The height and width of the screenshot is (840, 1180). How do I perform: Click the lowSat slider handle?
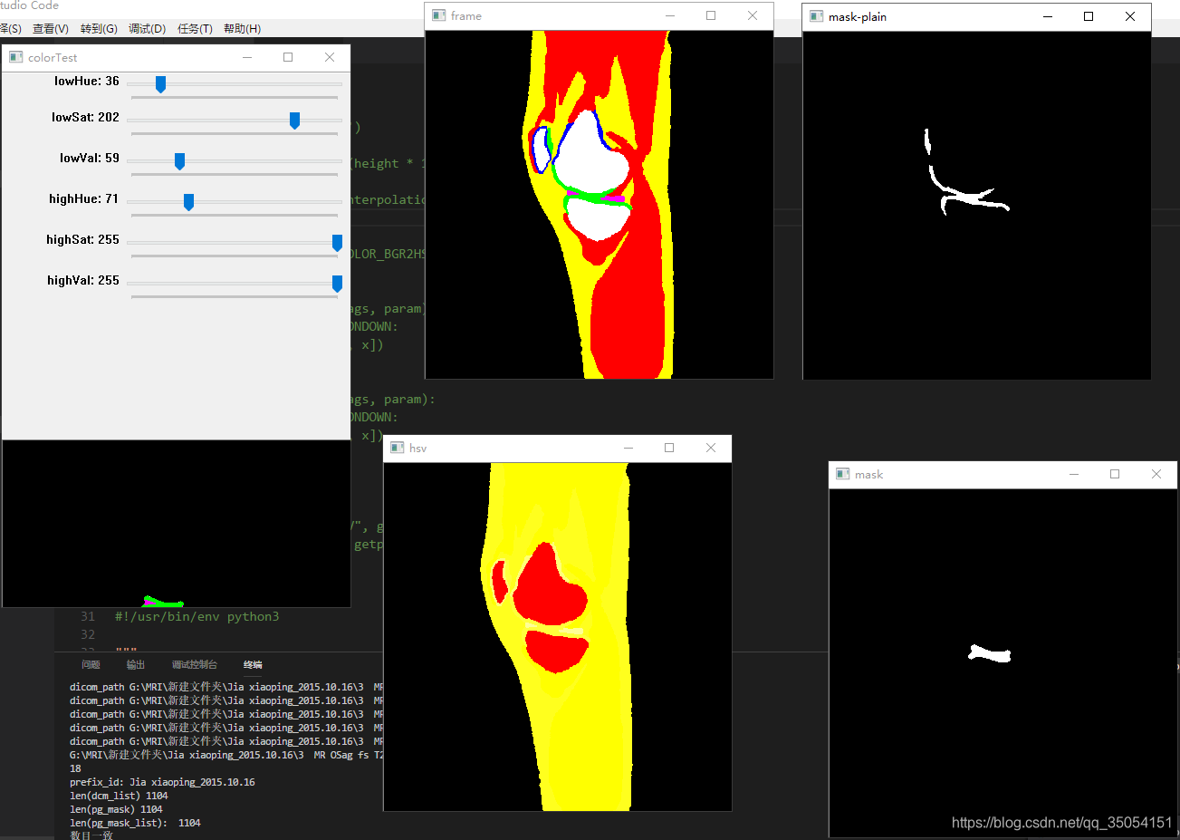coord(294,119)
